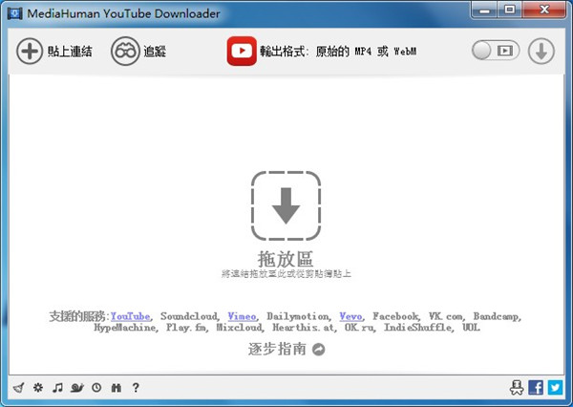573x407 pixels.
Task: Click the Start All downloads arrow button
Action: pyautogui.click(x=541, y=52)
